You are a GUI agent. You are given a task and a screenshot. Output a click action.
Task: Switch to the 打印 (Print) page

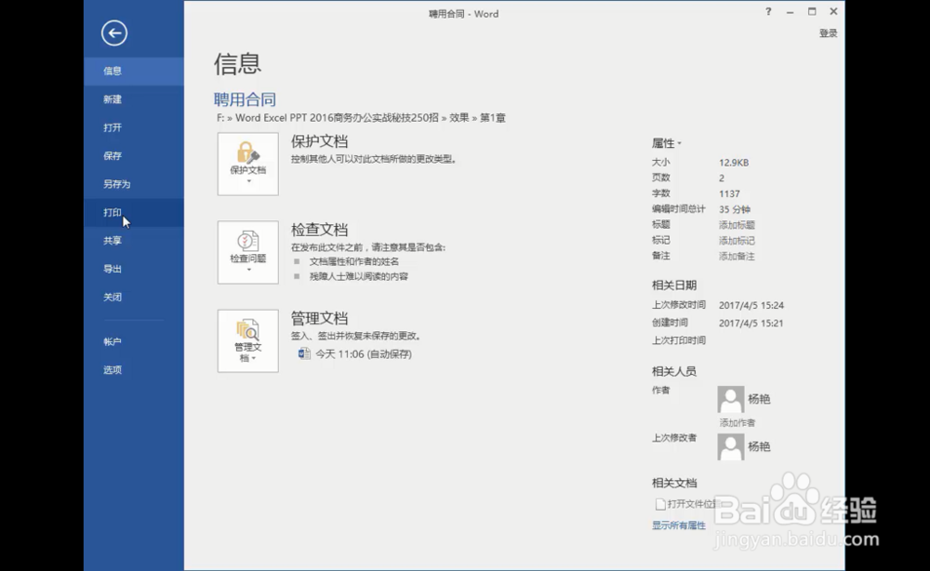(112, 212)
